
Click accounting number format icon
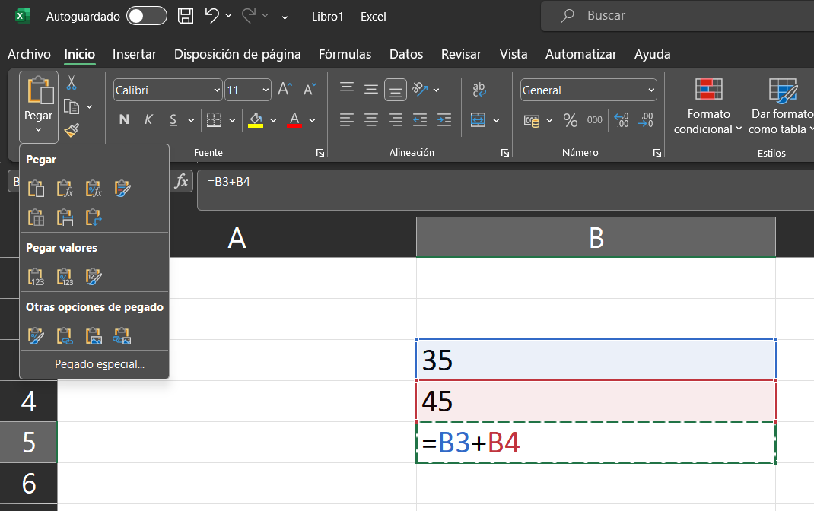click(532, 120)
